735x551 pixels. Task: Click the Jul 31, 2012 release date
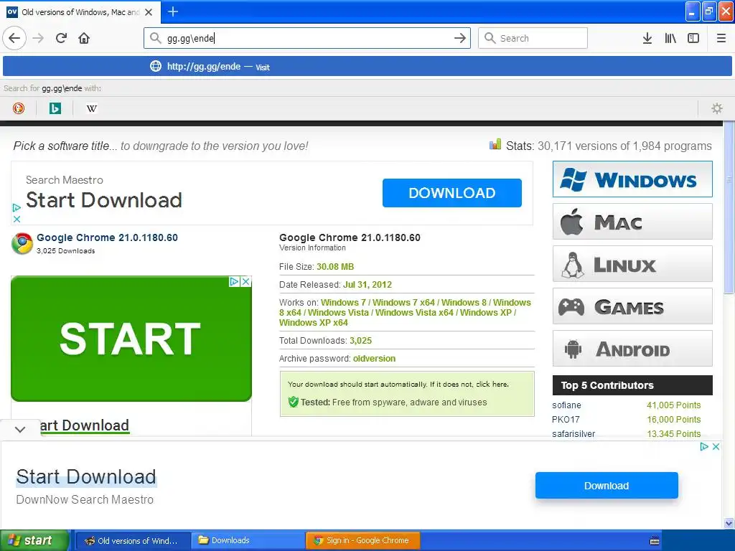(367, 284)
